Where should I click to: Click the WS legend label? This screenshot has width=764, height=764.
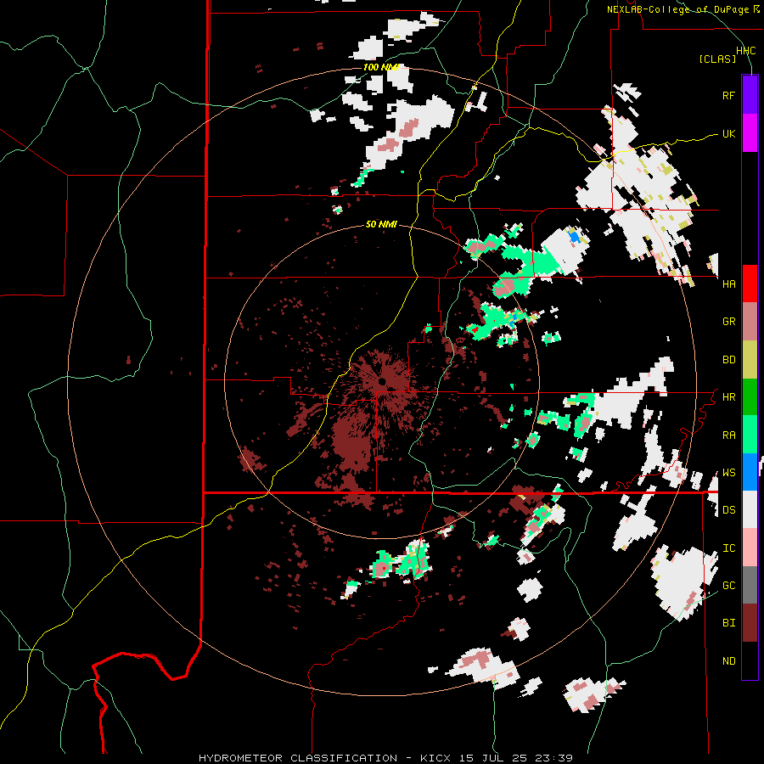click(728, 473)
